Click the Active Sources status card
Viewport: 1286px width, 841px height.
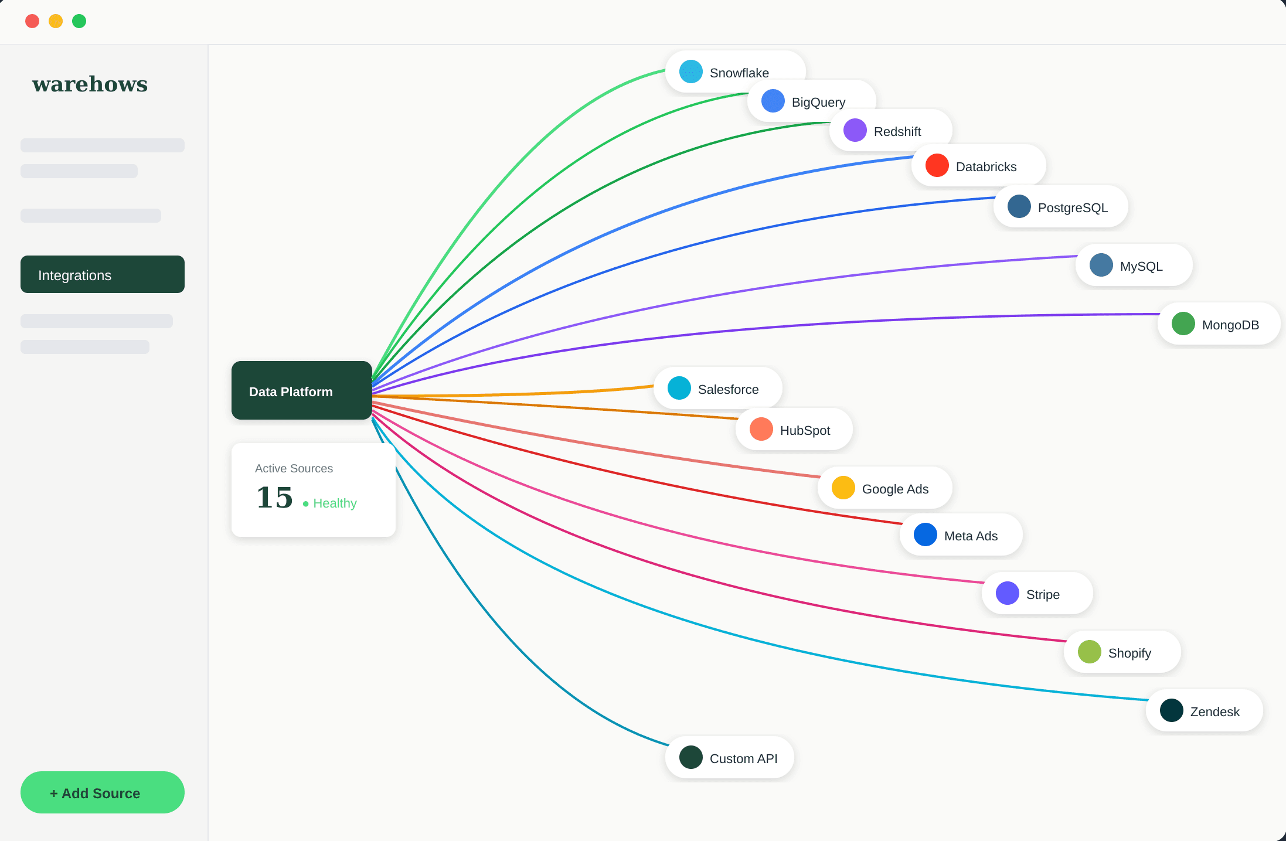coord(313,490)
